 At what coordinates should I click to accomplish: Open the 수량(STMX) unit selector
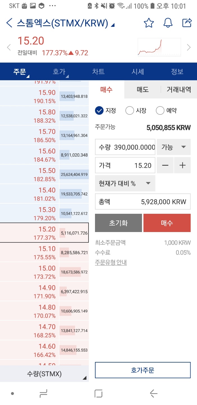click(x=44, y=374)
